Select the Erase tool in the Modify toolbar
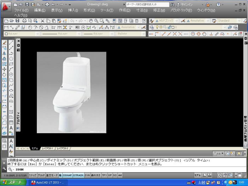 click(4, 43)
